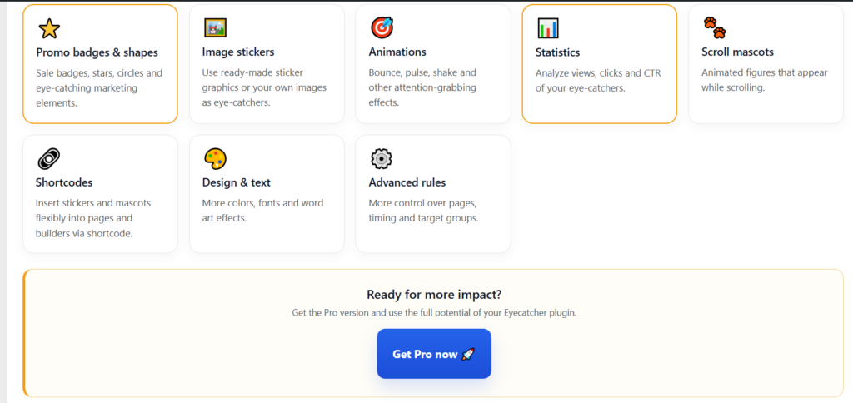Open the Statistics card title

tap(557, 52)
